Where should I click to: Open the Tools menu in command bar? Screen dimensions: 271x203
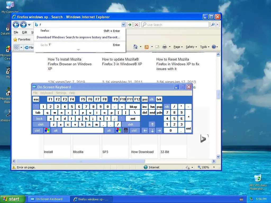tap(205, 47)
